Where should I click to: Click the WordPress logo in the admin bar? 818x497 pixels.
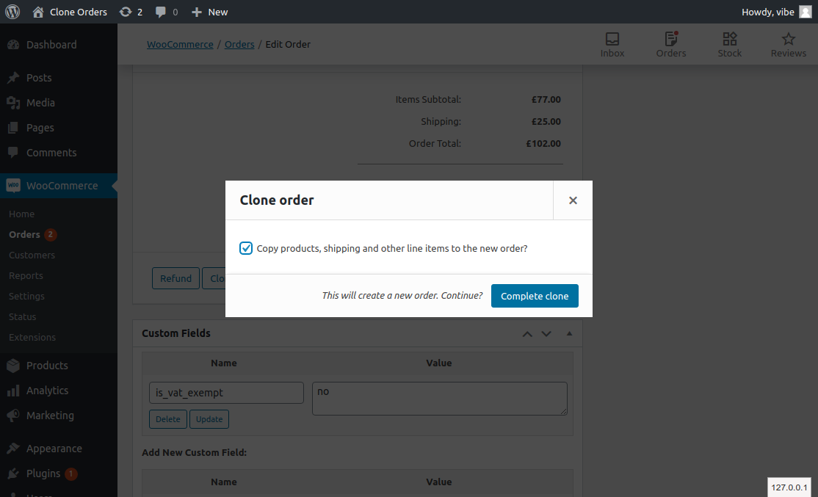coord(12,12)
